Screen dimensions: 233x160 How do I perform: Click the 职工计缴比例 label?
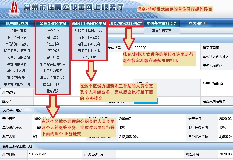click(x=198, y=128)
